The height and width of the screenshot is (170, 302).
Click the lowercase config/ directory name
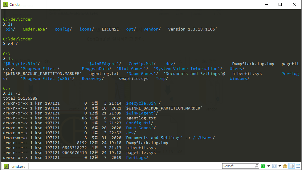pyautogui.click(x=63, y=29)
